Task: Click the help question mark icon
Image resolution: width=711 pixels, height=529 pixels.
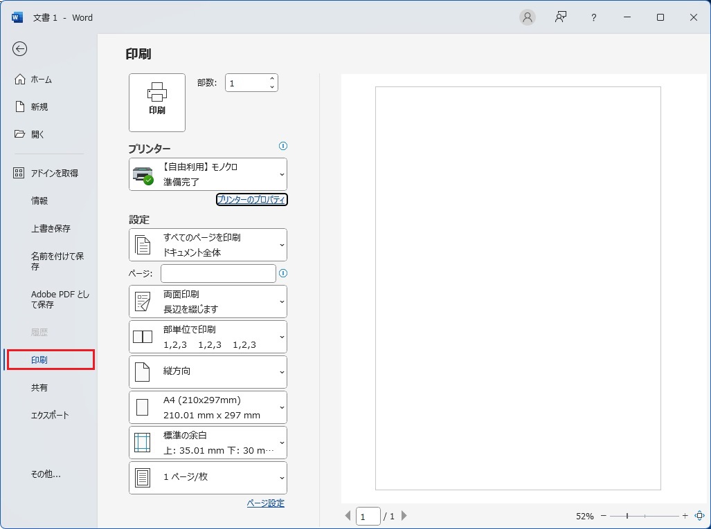Action: (x=593, y=18)
